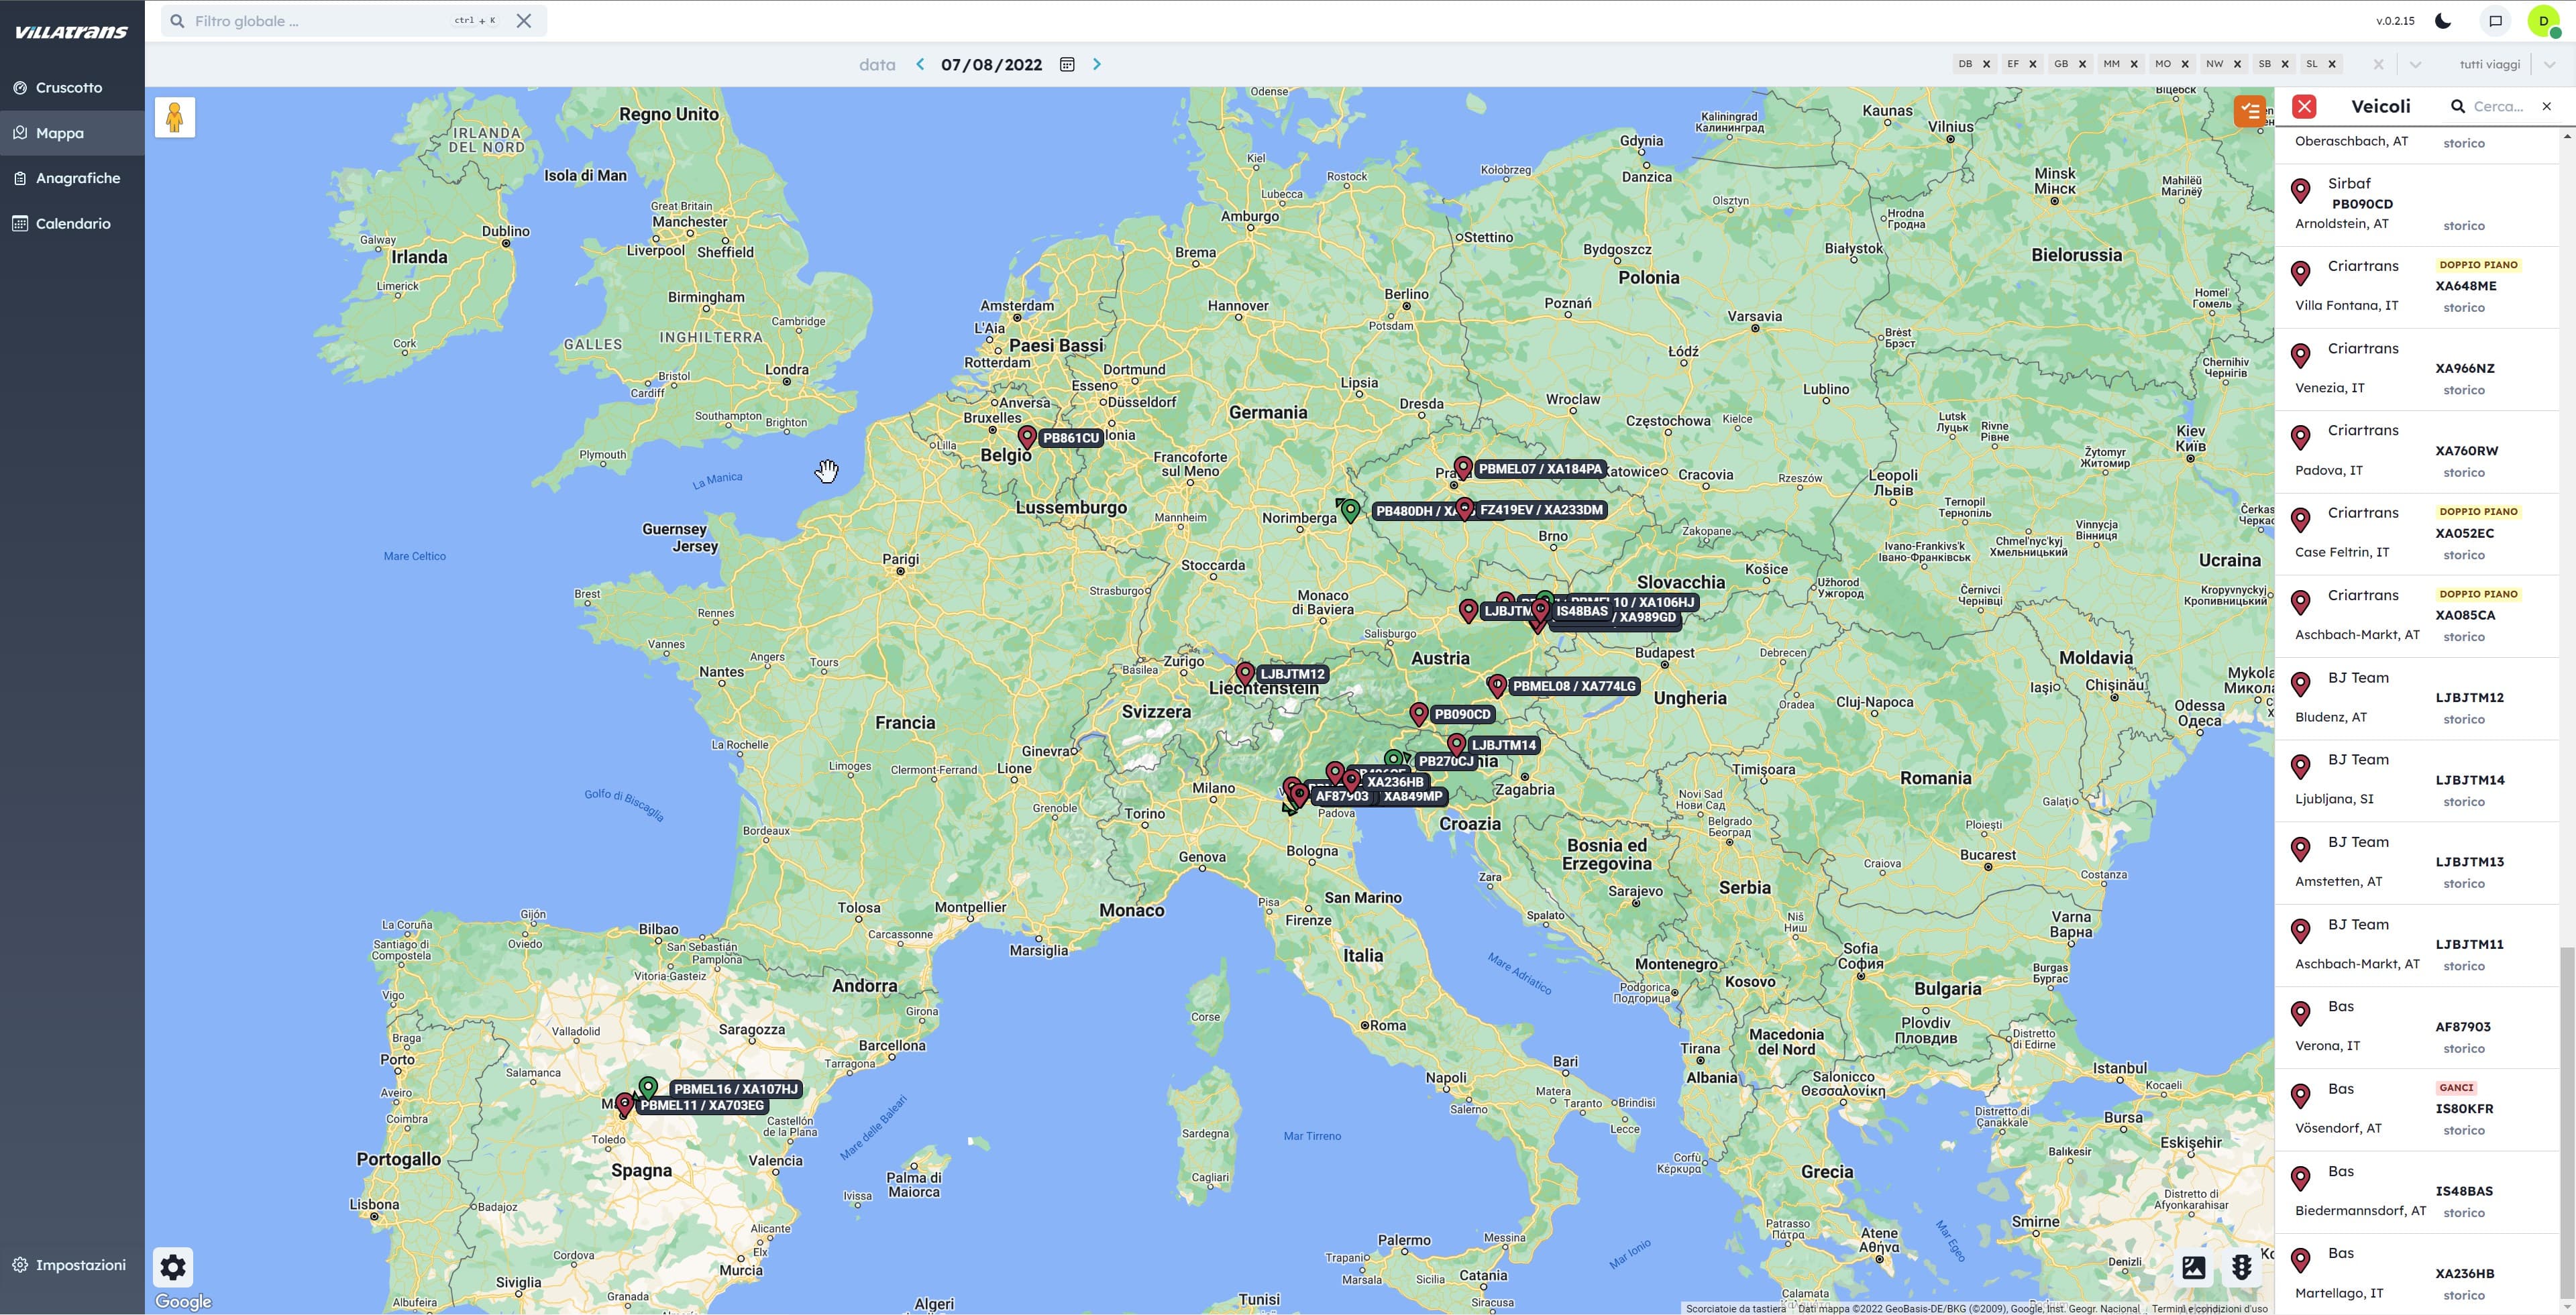Click the PBMEL07 / XA184PA marker
2576x1315 pixels.
[1463, 467]
